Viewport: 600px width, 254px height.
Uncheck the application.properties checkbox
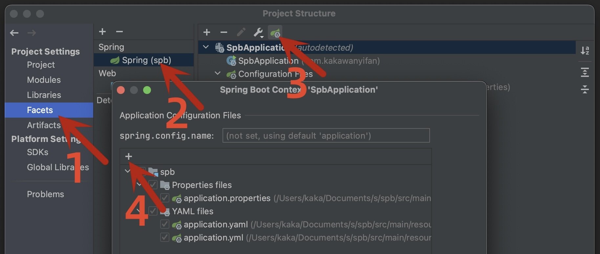165,198
